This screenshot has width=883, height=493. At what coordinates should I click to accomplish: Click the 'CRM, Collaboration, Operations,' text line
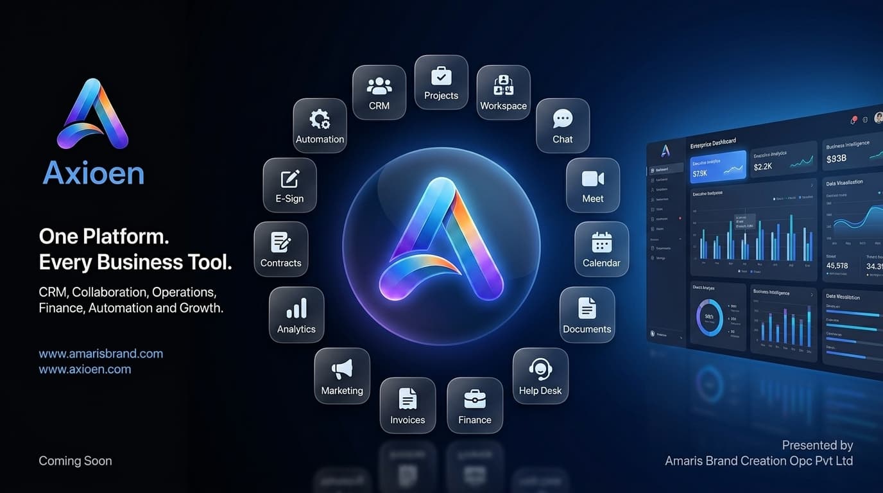click(x=128, y=292)
